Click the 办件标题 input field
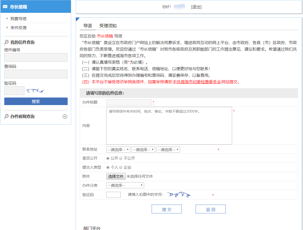 click(x=129, y=102)
